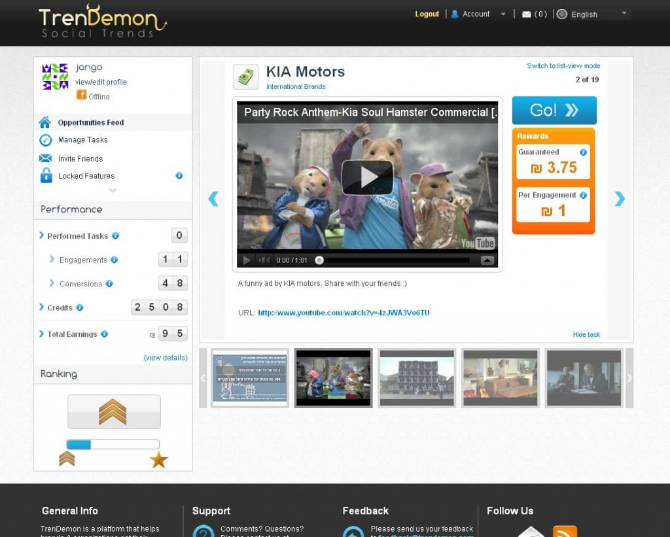Click the International Brands link
This screenshot has height=537, width=670.
pos(296,87)
